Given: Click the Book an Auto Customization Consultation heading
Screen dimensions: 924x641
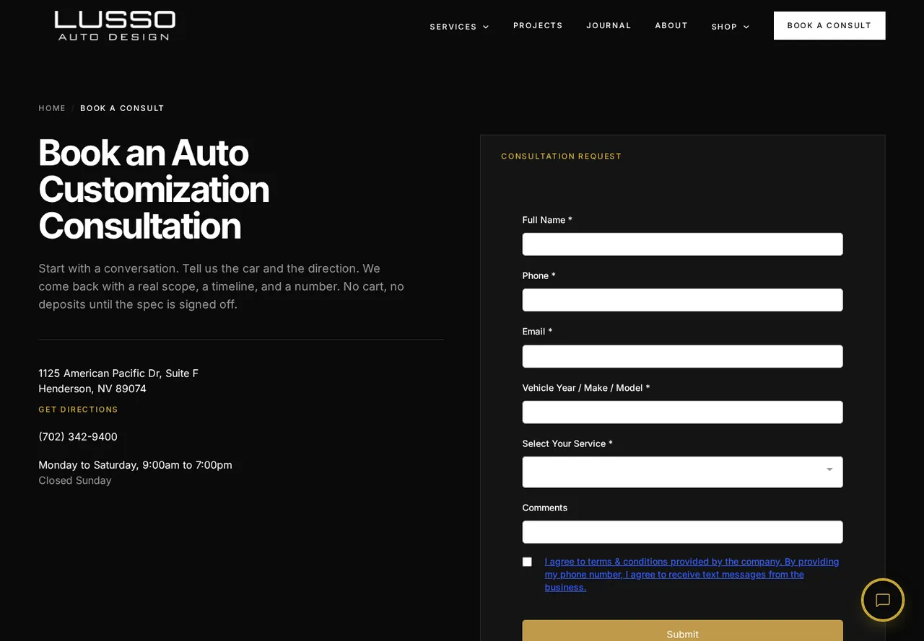Looking at the screenshot, I should (154, 189).
